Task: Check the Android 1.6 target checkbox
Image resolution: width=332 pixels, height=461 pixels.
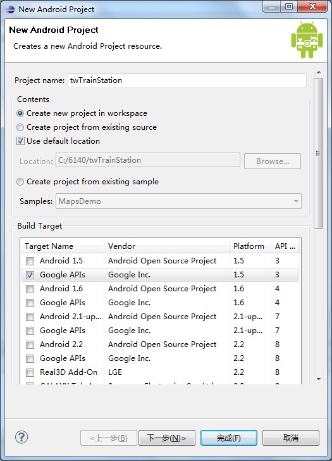Action: (x=30, y=289)
